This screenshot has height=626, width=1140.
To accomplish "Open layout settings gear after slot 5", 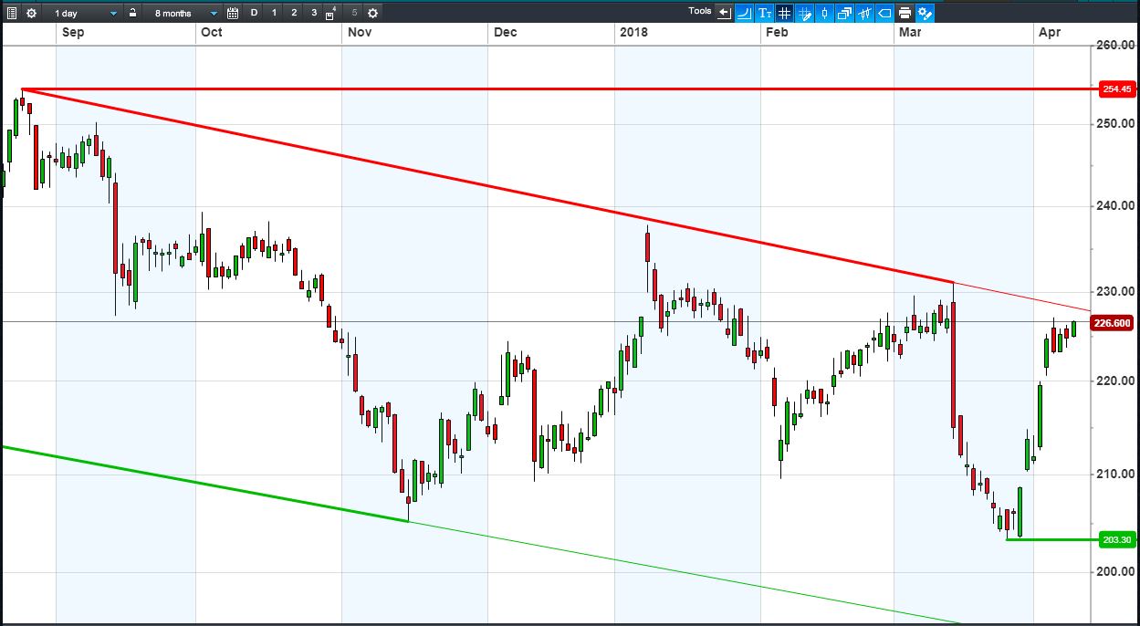I will [372, 13].
